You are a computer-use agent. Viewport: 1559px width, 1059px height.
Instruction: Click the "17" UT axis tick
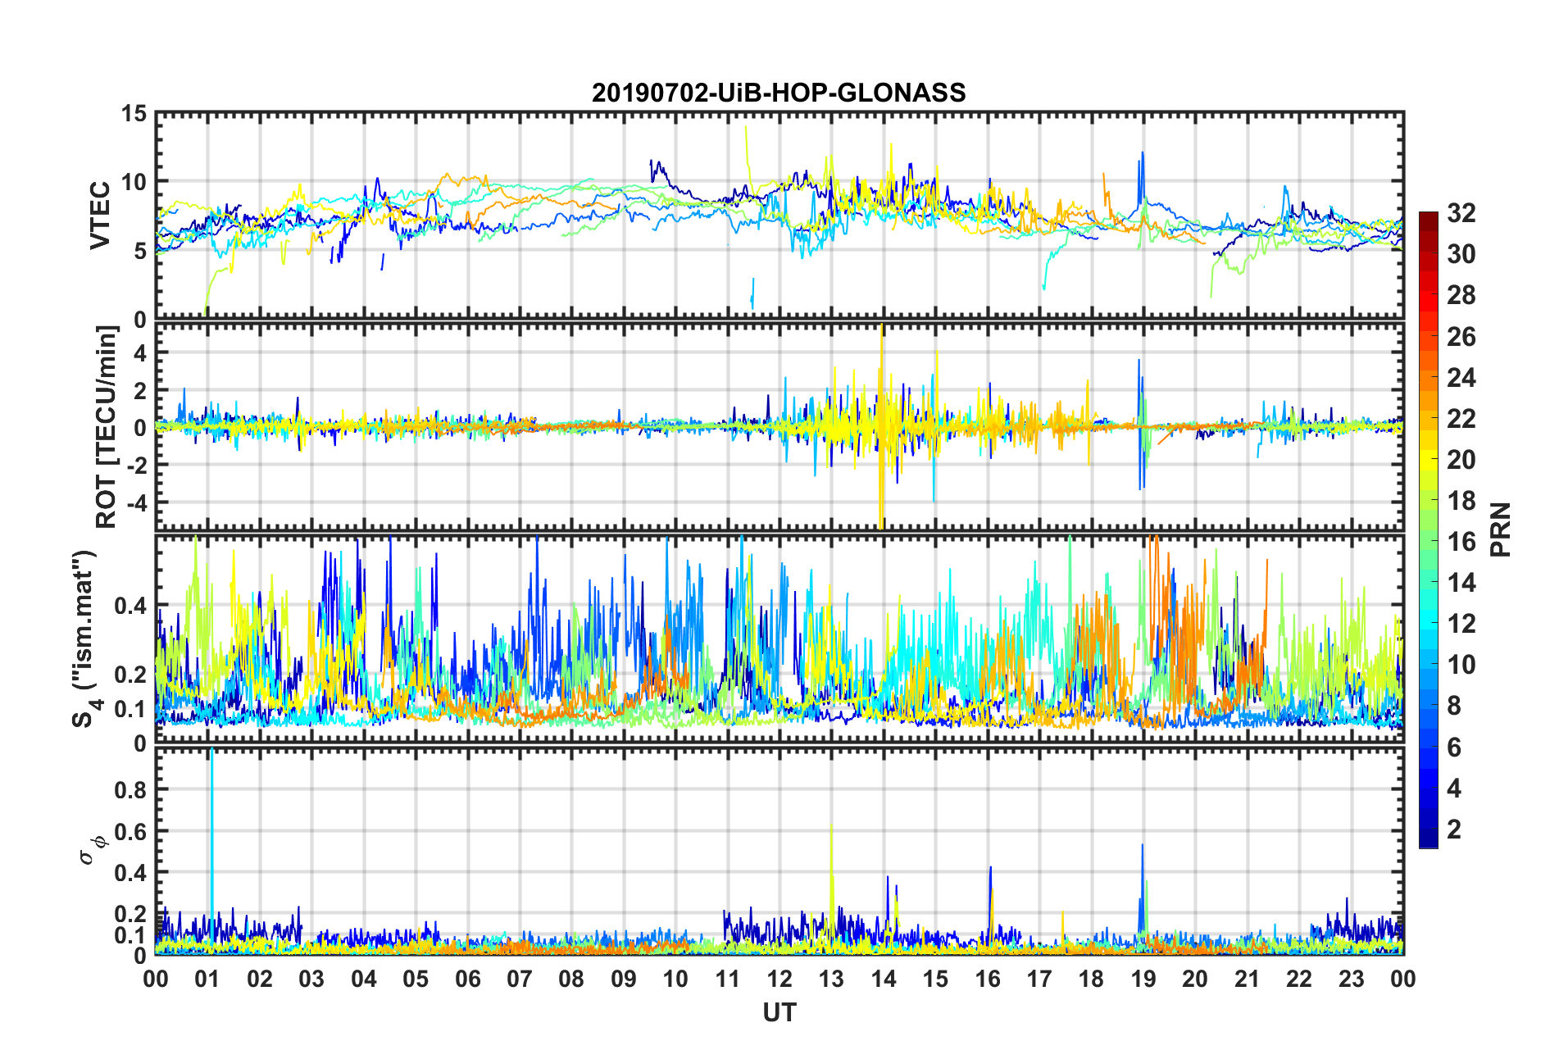pos(1039,979)
